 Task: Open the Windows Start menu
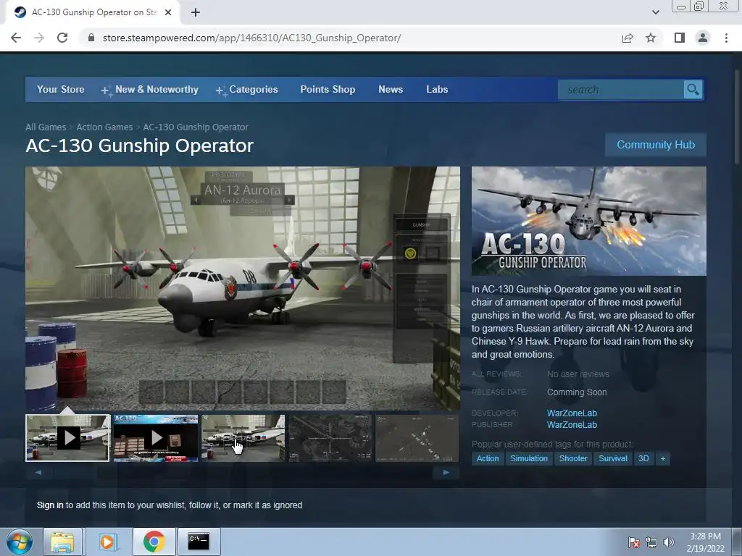[x=19, y=542]
